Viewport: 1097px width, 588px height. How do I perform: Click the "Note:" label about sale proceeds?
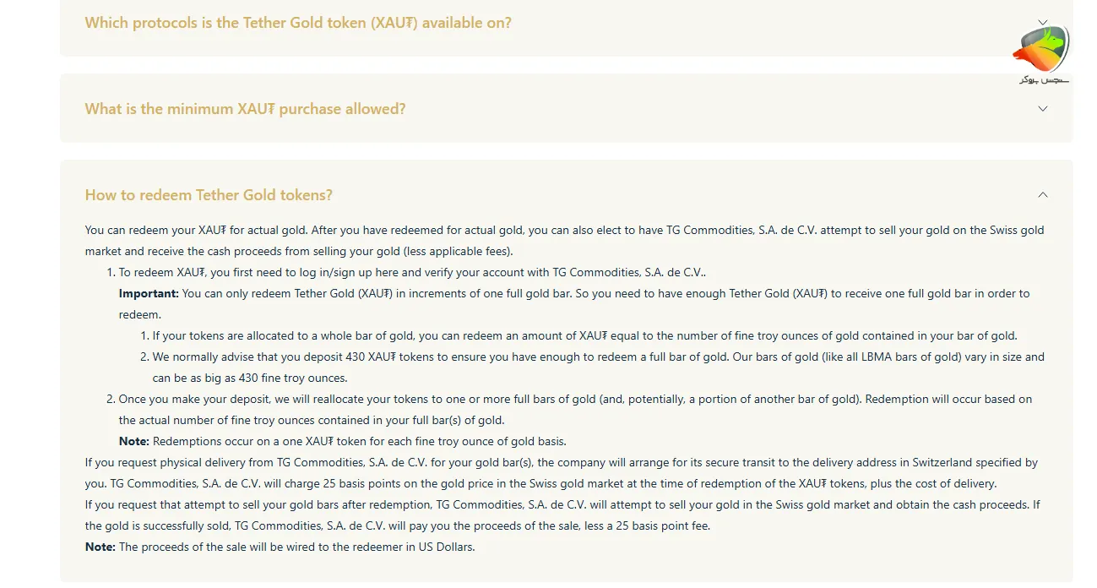pos(100,547)
